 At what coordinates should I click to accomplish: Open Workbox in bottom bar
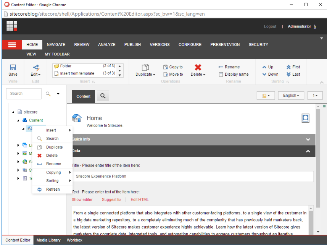click(x=74, y=240)
